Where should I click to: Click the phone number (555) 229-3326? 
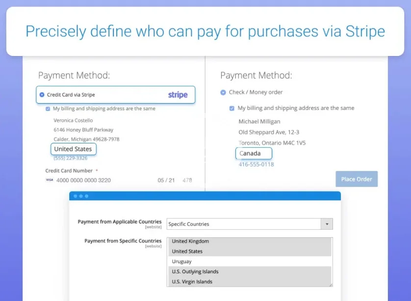(x=71, y=158)
